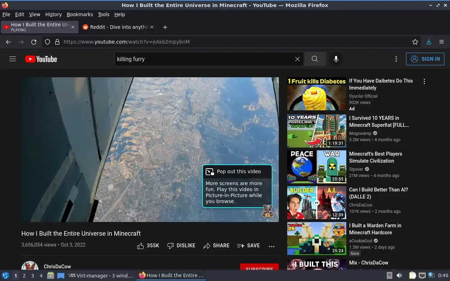Open the YouTube guide hamburger menu
Image resolution: width=450 pixels, height=281 pixels.
pyautogui.click(x=13, y=59)
